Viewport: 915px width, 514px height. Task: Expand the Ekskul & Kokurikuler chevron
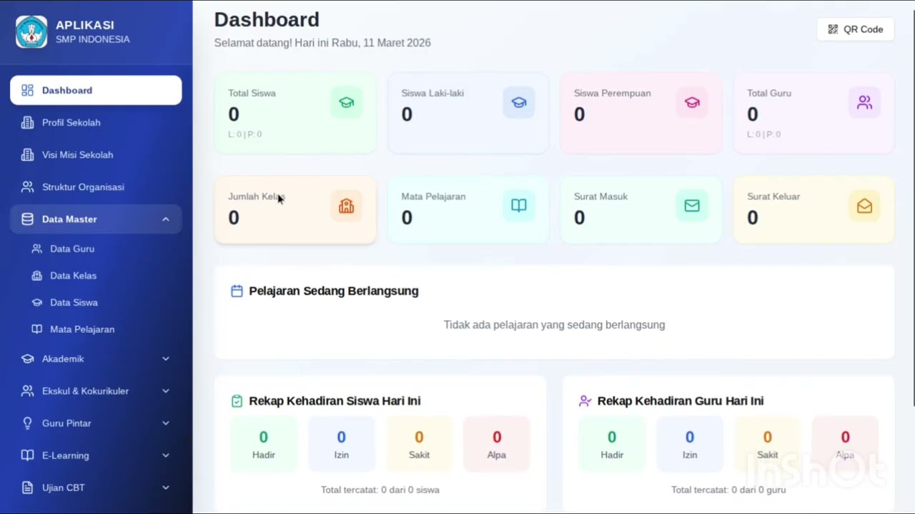(166, 390)
